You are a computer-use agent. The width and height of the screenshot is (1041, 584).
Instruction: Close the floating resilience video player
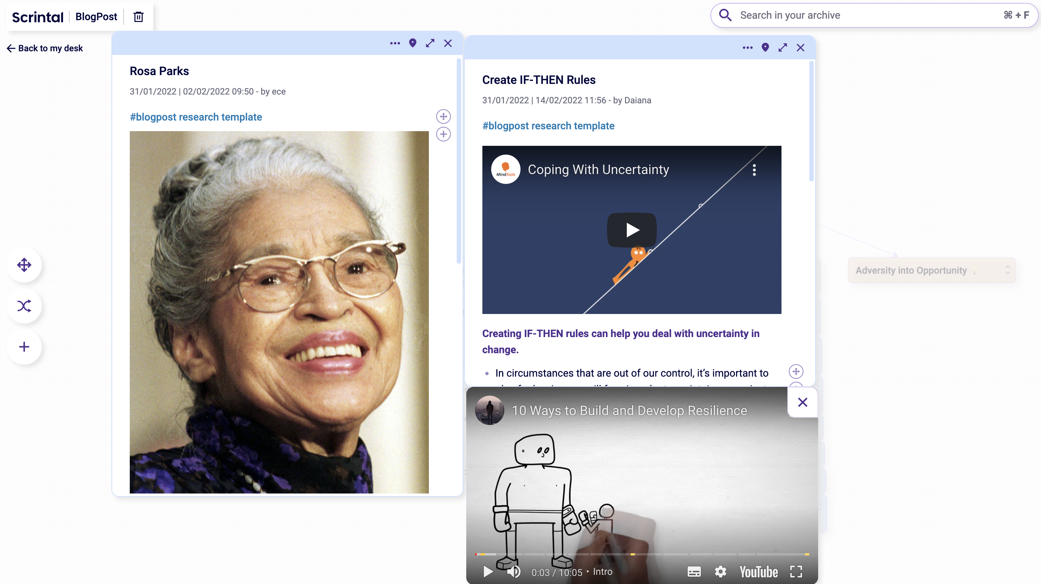coord(803,402)
